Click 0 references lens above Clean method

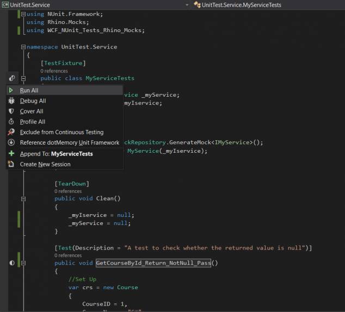(68, 191)
